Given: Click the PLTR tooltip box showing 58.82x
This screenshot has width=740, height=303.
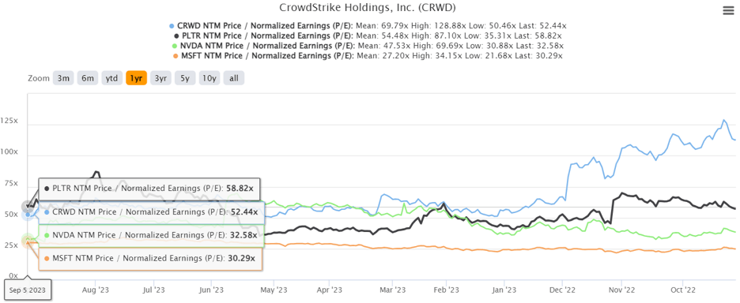Looking at the screenshot, I should pos(149,189).
